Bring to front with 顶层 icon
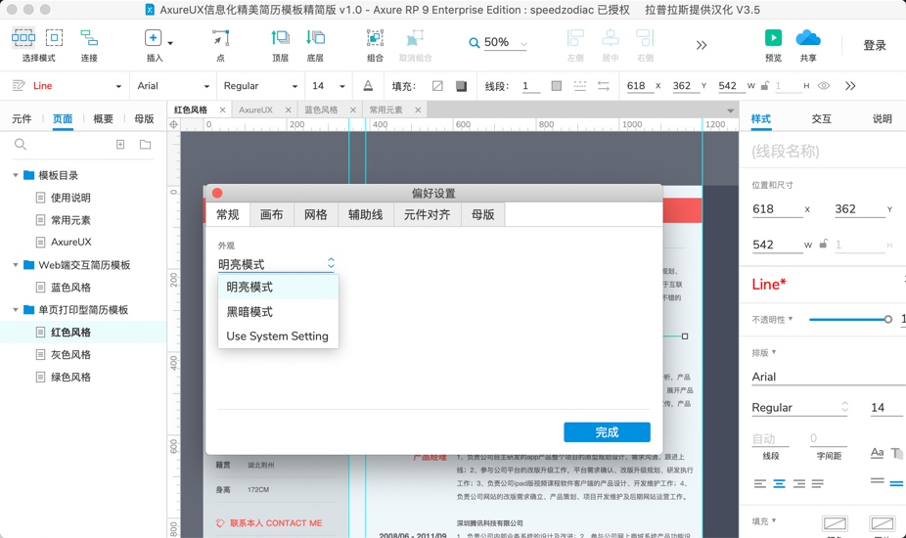 [x=280, y=38]
